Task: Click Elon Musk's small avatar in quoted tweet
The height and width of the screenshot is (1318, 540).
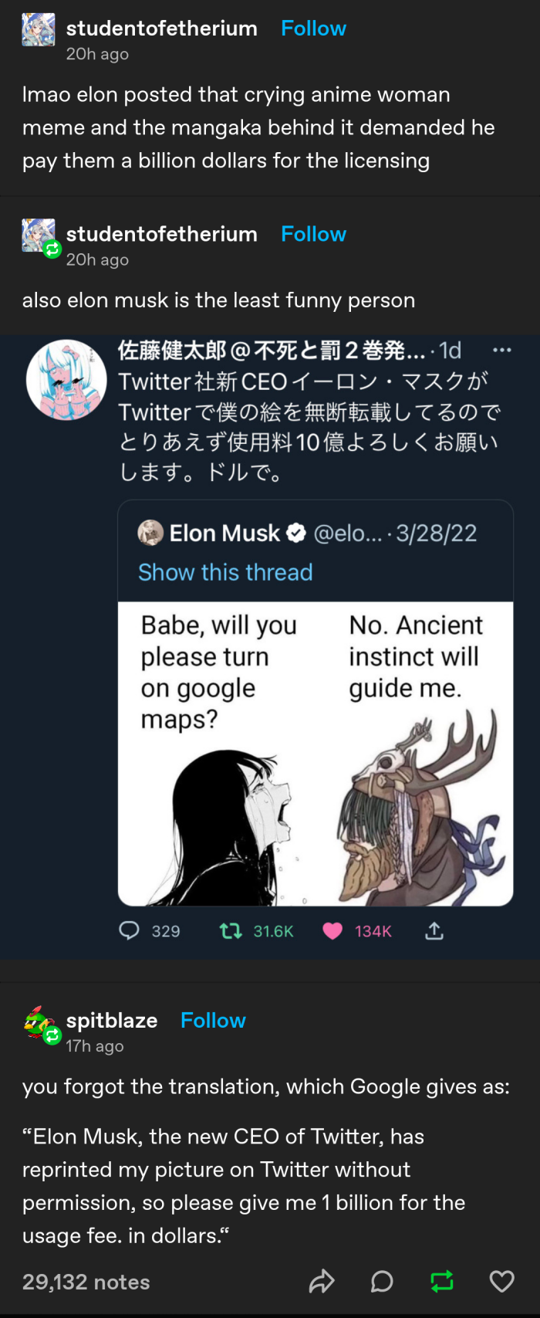Action: (x=150, y=533)
